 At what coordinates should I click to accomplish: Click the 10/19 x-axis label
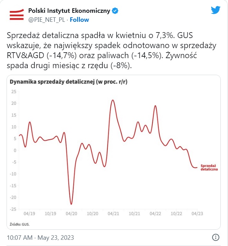point(50,214)
